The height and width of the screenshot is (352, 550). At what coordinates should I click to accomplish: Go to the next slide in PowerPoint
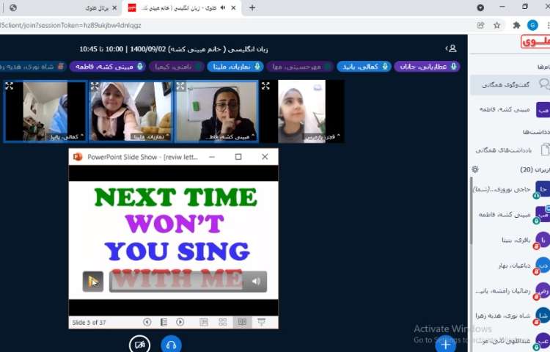[x=180, y=322]
